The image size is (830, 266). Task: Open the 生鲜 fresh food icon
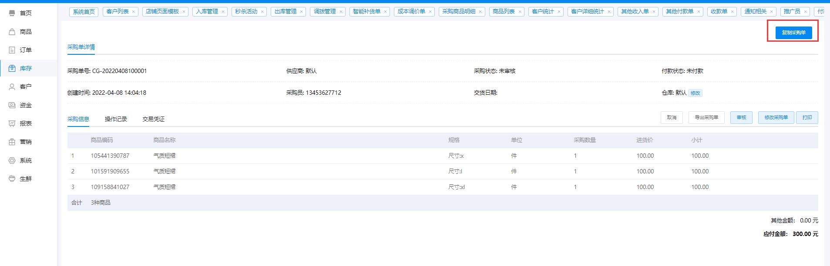click(12, 179)
